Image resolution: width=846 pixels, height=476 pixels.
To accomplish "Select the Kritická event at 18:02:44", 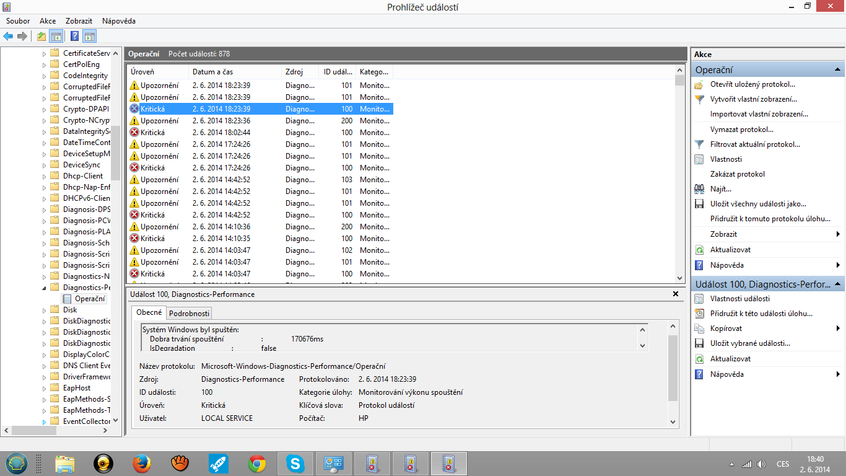I will pyautogui.click(x=260, y=133).
